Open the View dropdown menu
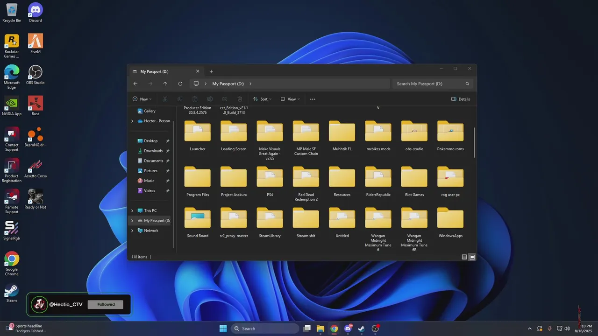Viewport: 598px width, 336px height. pos(290,99)
